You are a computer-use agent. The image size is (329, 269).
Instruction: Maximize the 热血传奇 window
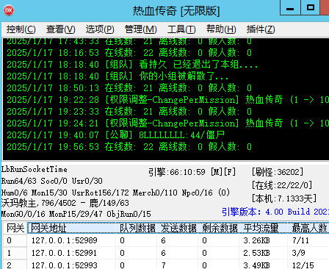tap(310, 8)
